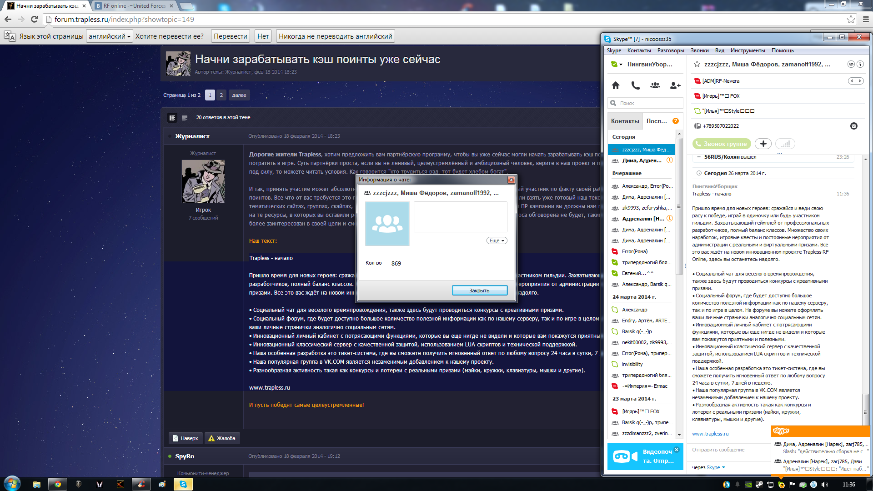Switch to the RF online browser tab

[135, 6]
